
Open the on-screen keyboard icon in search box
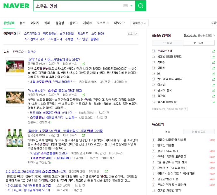click(x=126, y=6)
